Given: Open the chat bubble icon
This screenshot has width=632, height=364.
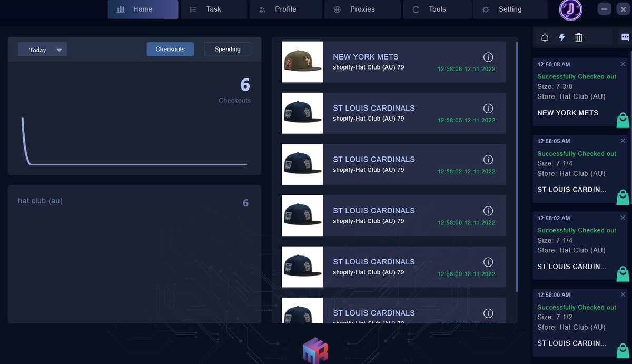Looking at the screenshot, I should coord(625,37).
